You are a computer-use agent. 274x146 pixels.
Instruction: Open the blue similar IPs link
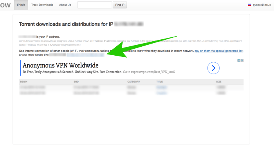85,55
